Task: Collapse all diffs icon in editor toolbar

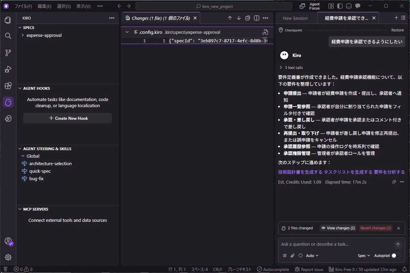Action: (x=248, y=18)
